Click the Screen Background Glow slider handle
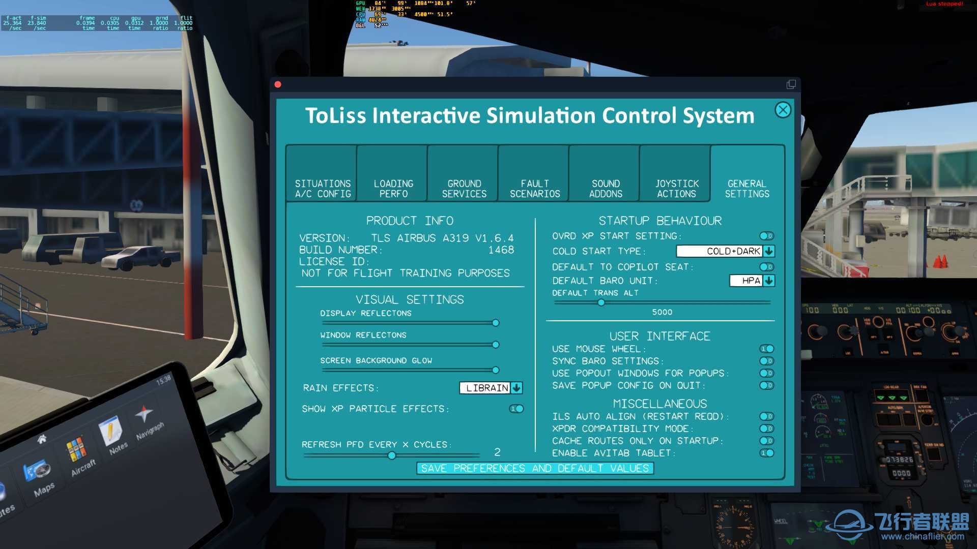The image size is (977, 549). tap(496, 370)
